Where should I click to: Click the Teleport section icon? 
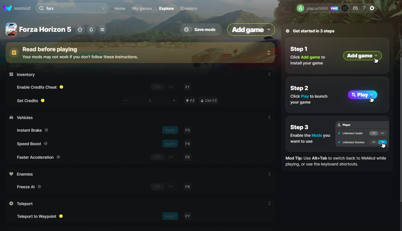(x=11, y=203)
